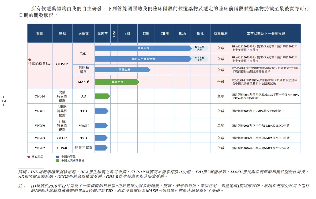Viewport: 316px width, 199px height.
Task: Select the green 中國及美國的管線 legend swatch
Action: coord(57,160)
